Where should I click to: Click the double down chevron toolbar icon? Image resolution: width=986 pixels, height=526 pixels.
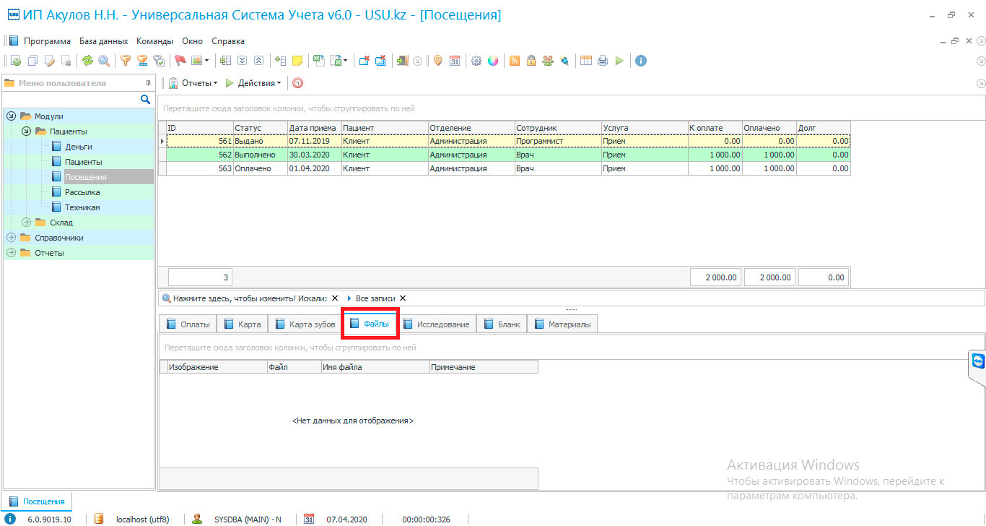243,61
